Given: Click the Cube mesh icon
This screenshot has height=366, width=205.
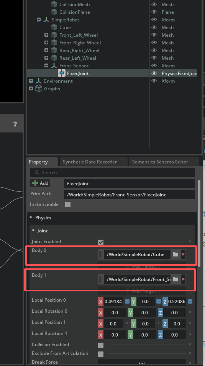Looking at the screenshot, I should [54, 28].
